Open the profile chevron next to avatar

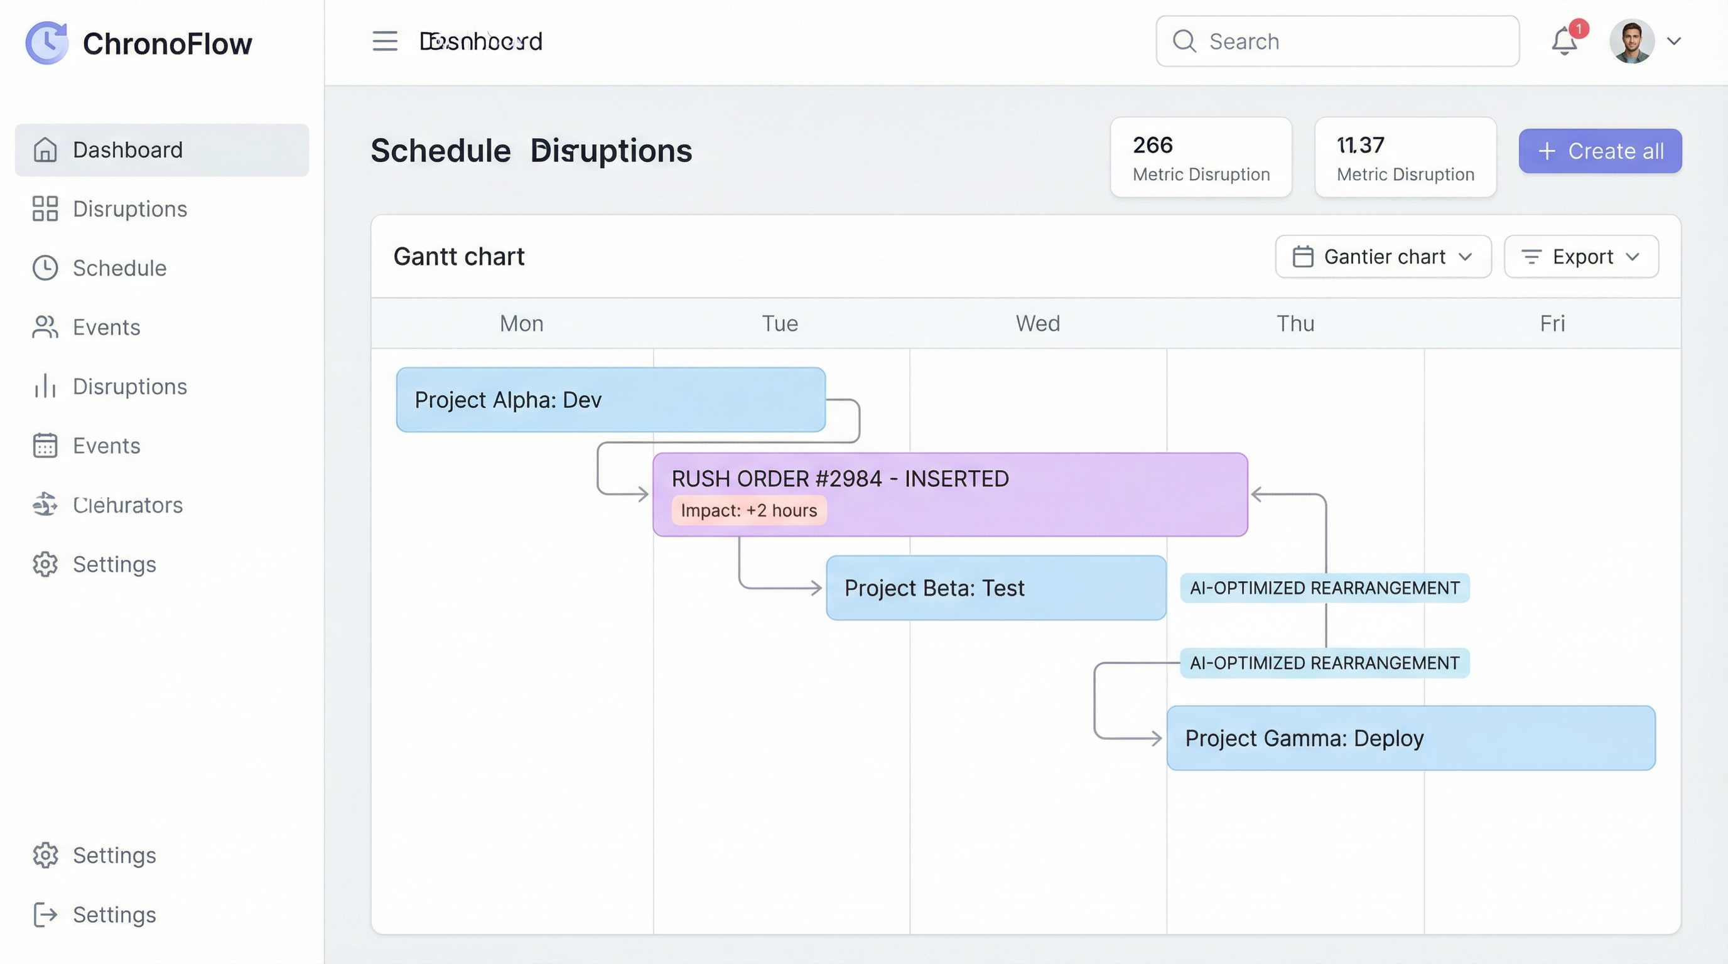pos(1673,41)
